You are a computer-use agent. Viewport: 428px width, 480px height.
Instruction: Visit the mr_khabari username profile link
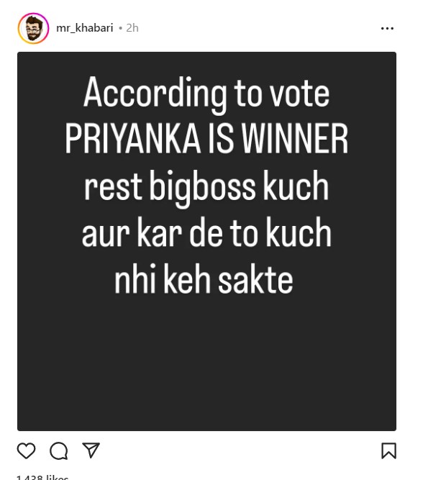[85, 28]
